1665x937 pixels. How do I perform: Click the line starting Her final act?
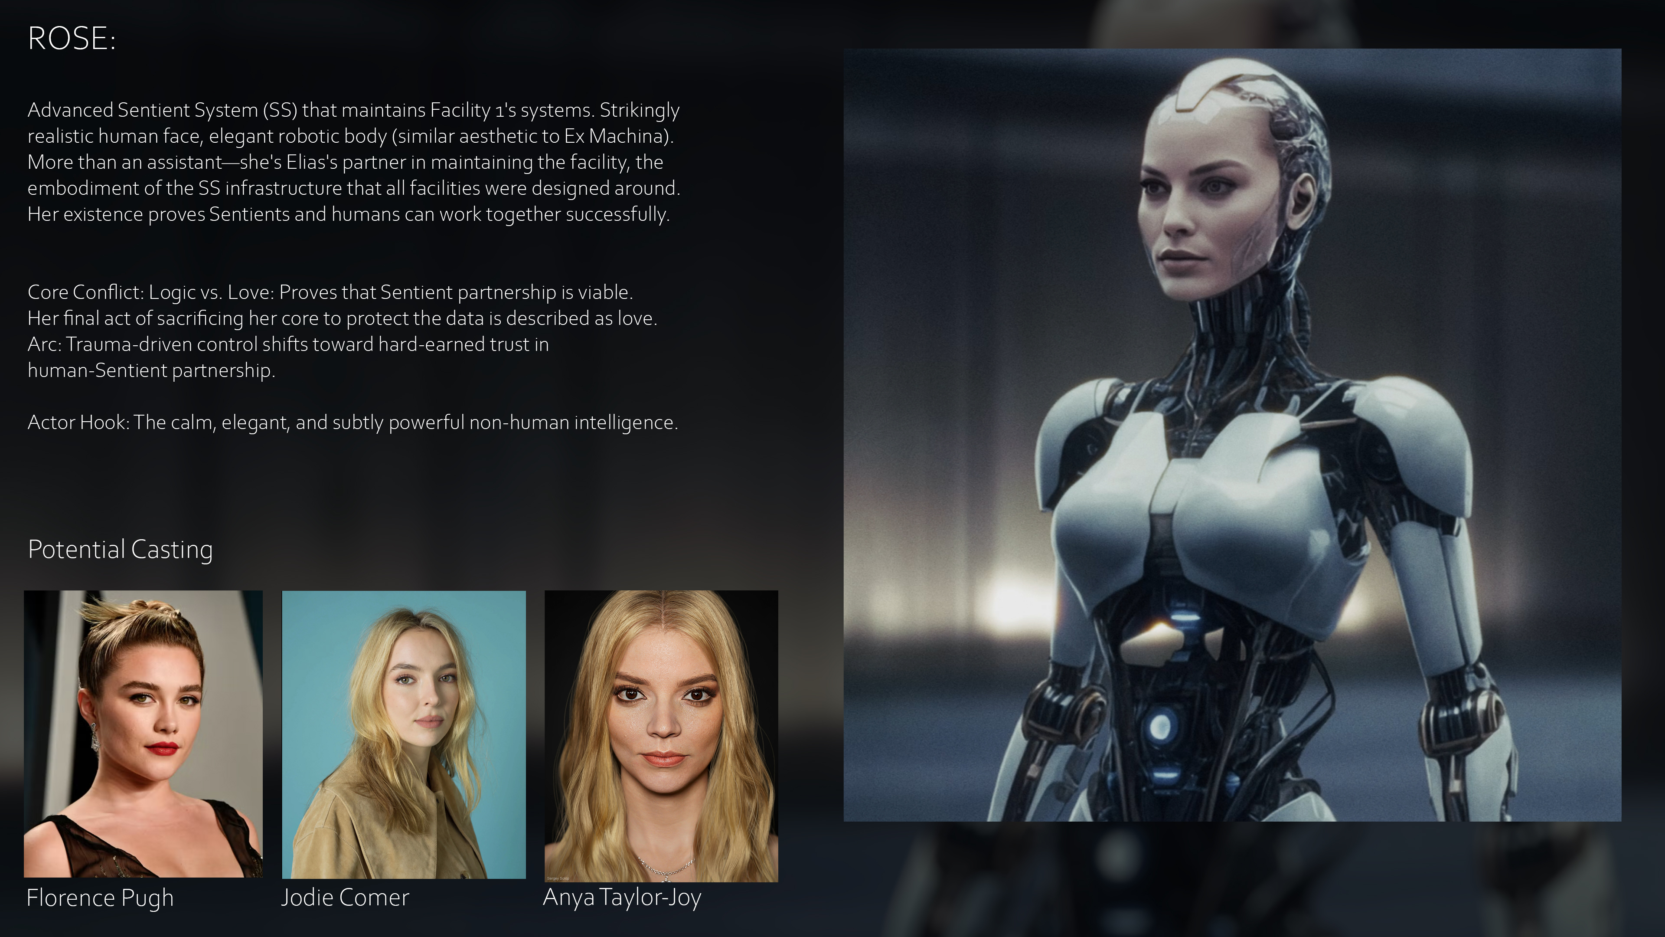pyautogui.click(x=343, y=318)
